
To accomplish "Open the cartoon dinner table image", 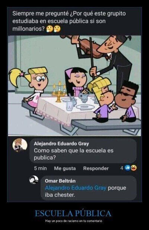I will pyautogui.click(x=74, y=86).
